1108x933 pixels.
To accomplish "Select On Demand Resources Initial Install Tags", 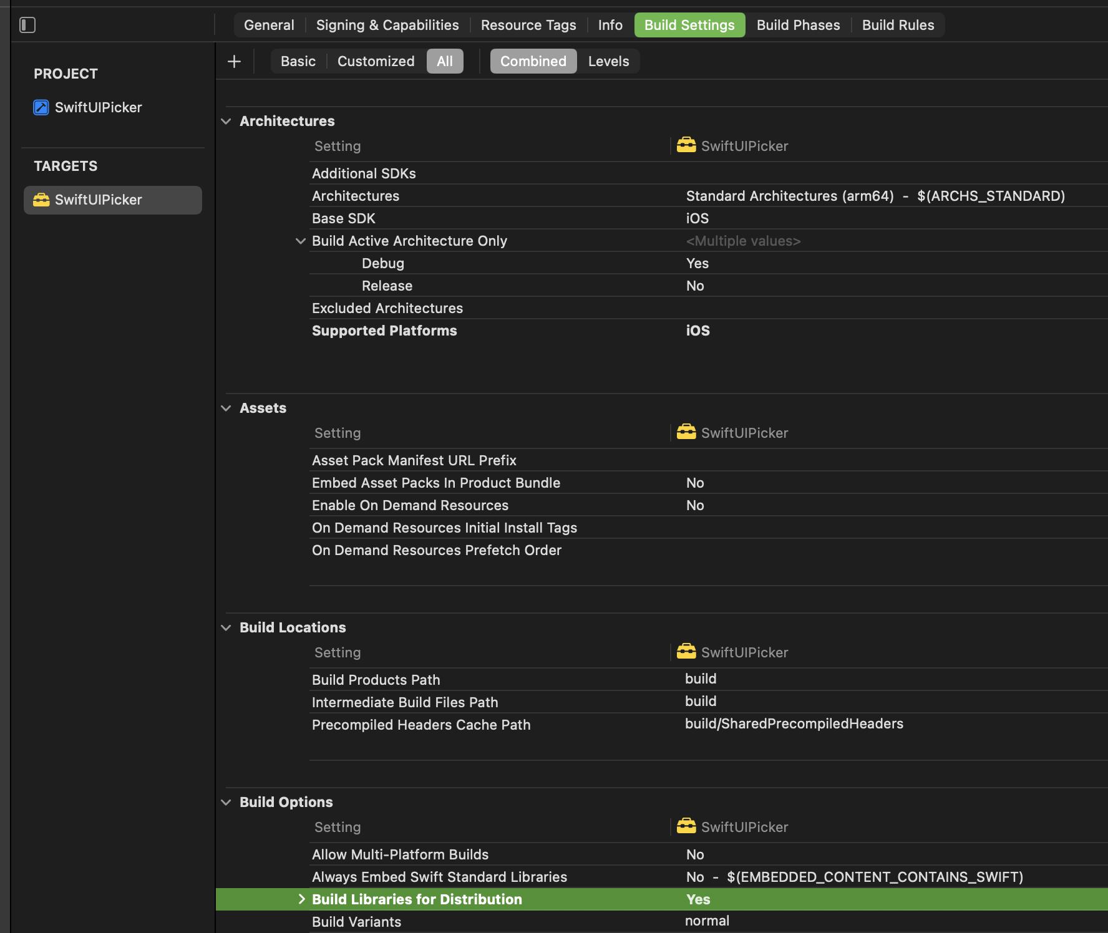I will tap(444, 528).
